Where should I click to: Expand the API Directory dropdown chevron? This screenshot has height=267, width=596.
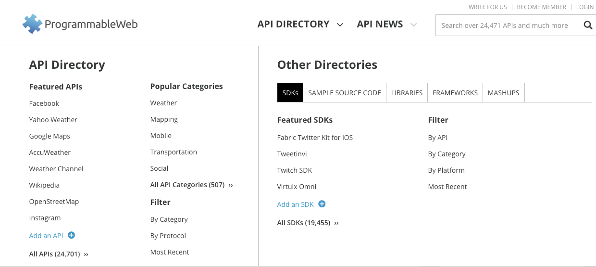click(340, 25)
